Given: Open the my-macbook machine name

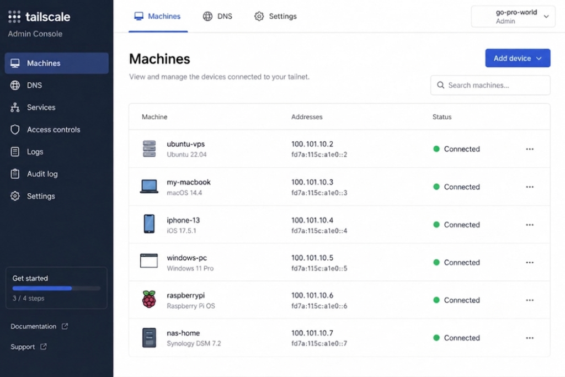Looking at the screenshot, I should coord(189,182).
